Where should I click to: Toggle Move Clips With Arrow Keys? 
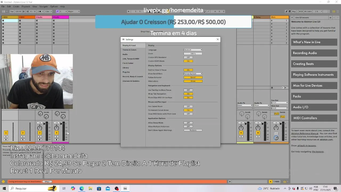coord(188,98)
